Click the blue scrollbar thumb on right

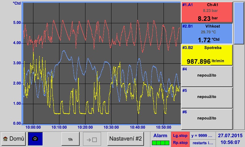[239, 23]
